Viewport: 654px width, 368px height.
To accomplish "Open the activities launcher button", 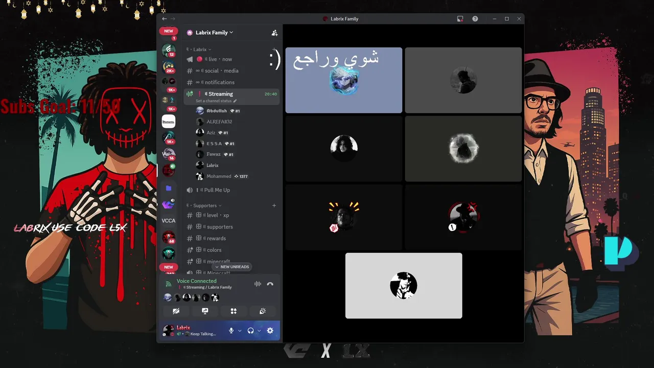I will pyautogui.click(x=233, y=311).
